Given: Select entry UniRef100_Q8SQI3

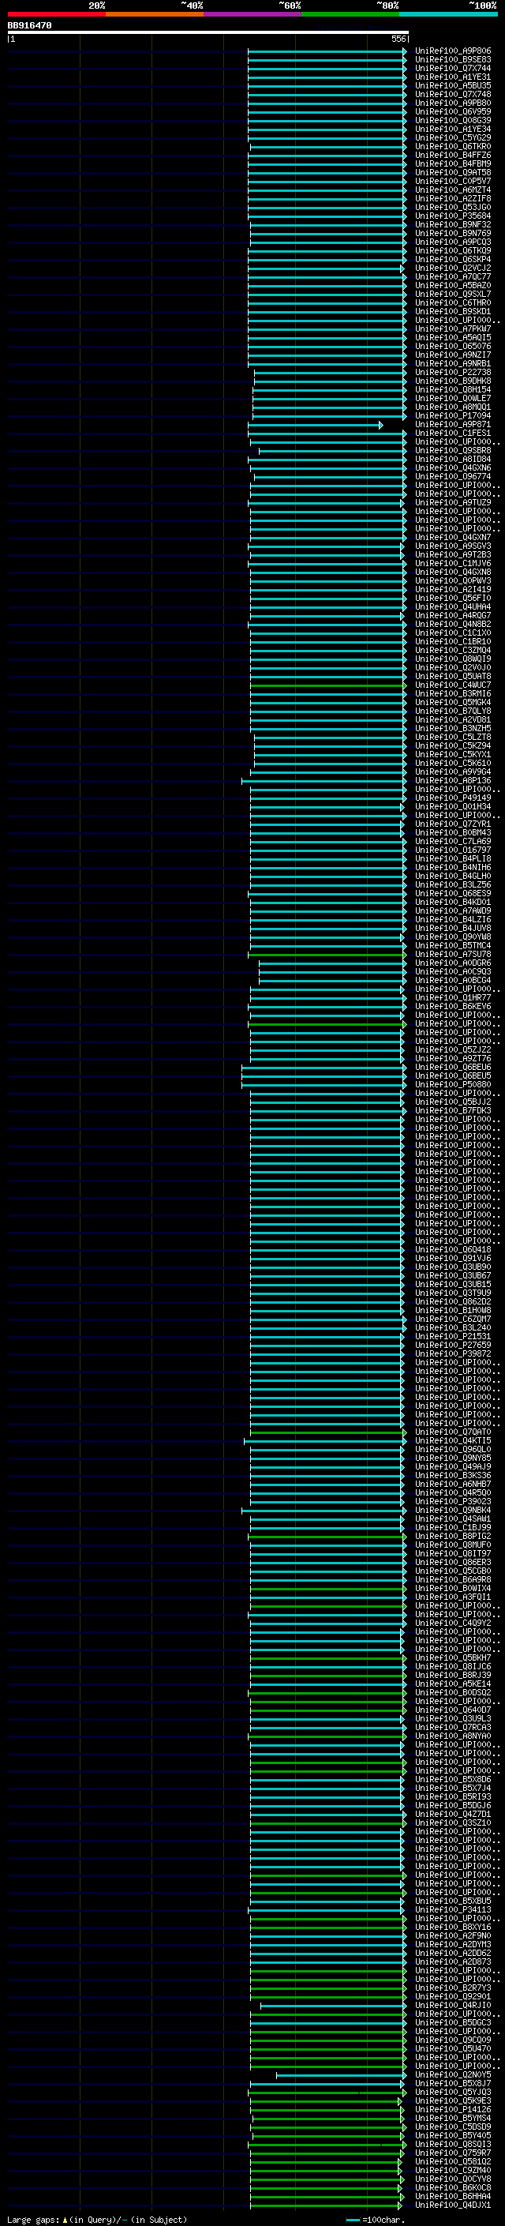Looking at the screenshot, I should tap(452, 2144).
